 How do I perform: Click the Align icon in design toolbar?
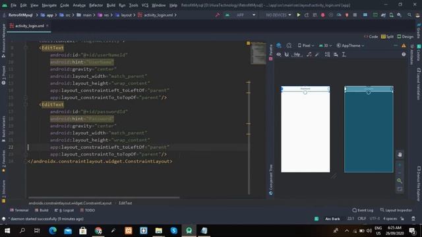pos(336,55)
